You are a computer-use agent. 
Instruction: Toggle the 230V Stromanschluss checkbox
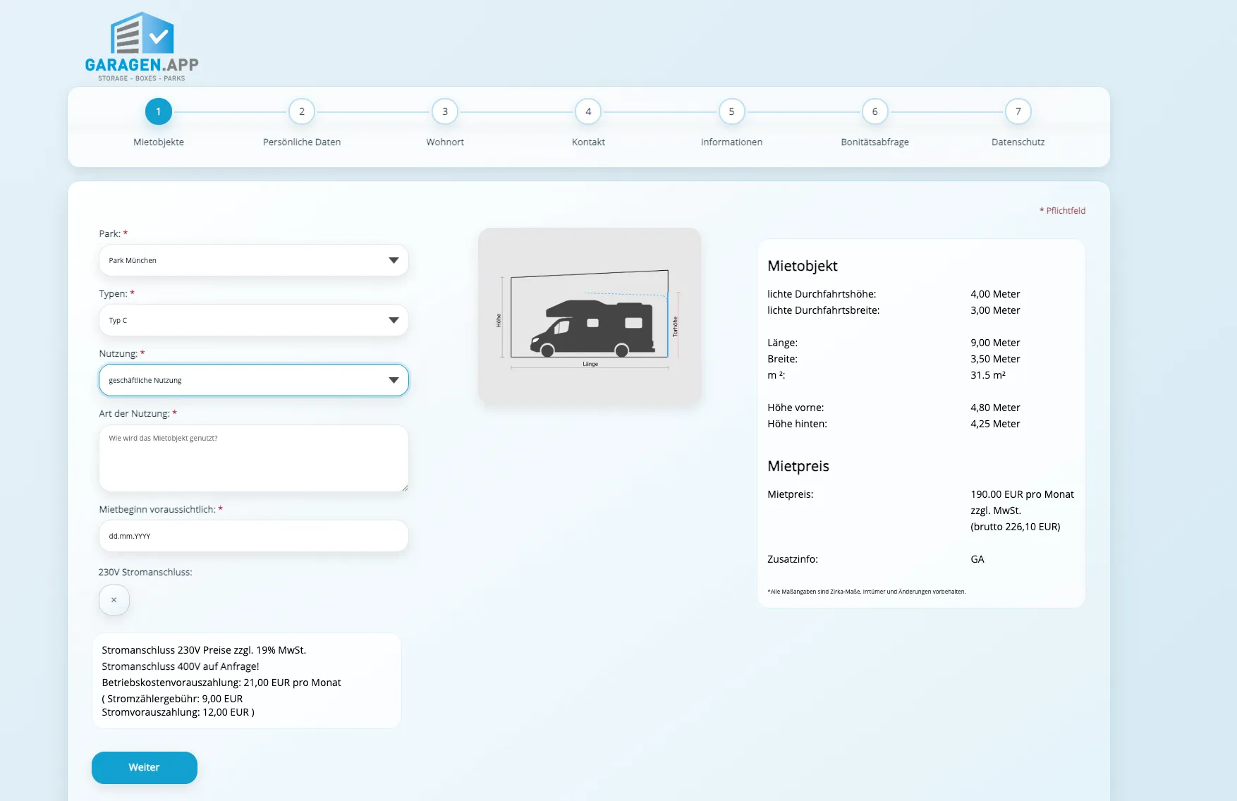tap(114, 600)
